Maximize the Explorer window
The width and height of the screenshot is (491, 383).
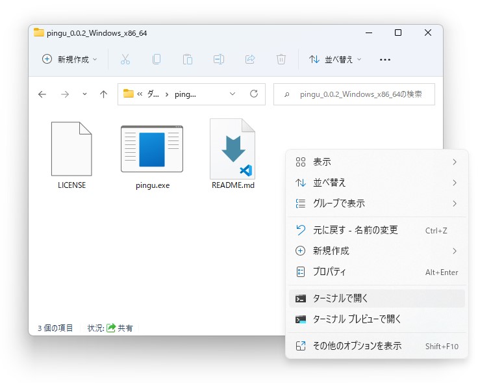(x=398, y=33)
